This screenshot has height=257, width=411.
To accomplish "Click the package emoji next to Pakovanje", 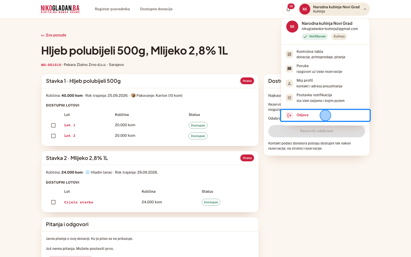I will pyautogui.click(x=133, y=95).
